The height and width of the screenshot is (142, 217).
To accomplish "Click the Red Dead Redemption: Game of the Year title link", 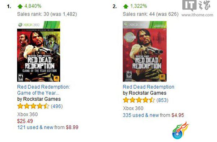I will pos(43,90).
